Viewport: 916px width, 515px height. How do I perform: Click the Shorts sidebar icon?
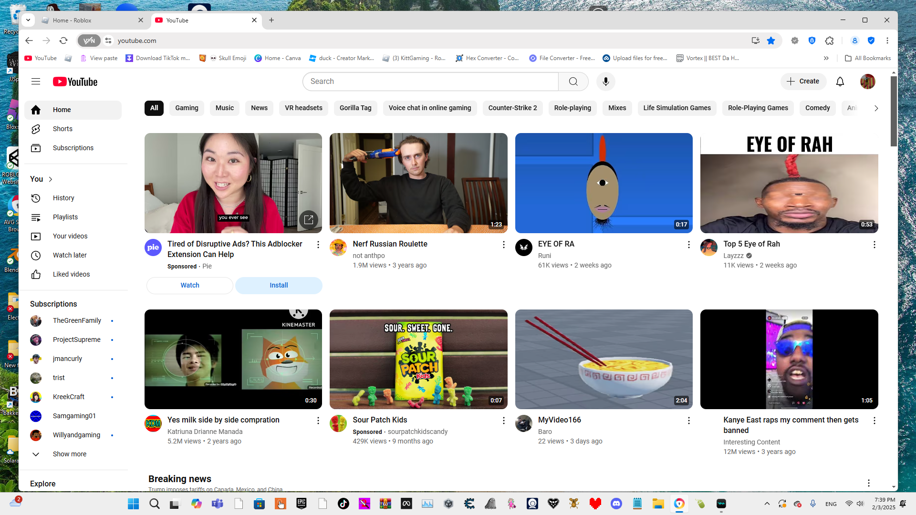point(36,129)
